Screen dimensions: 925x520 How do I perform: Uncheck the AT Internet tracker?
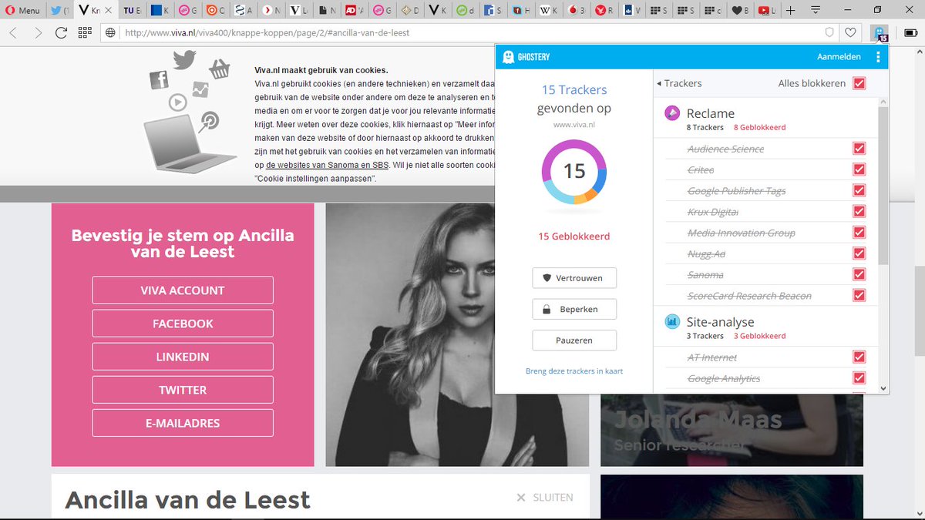(x=859, y=357)
